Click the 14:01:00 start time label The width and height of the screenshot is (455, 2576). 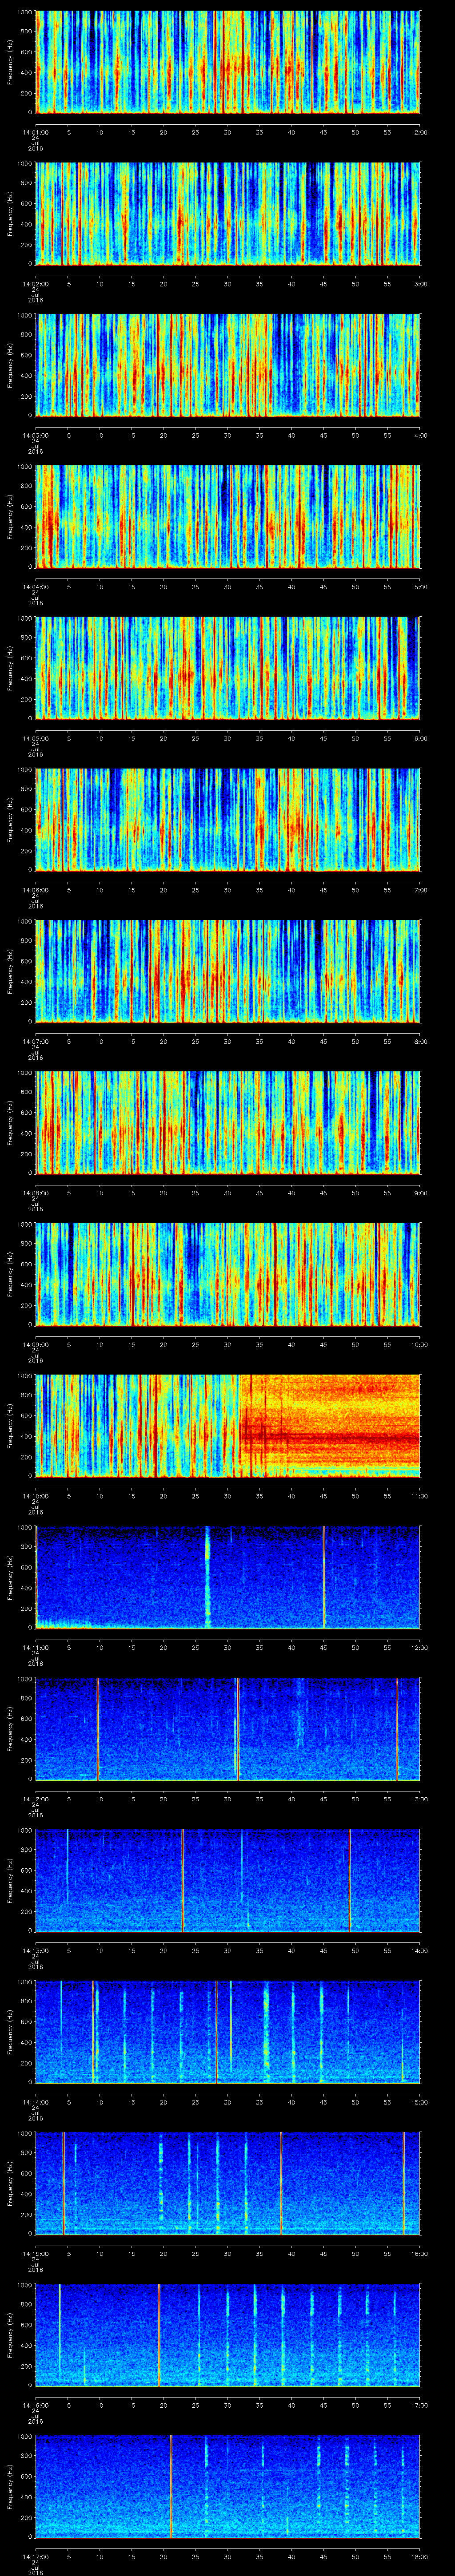coord(35,131)
